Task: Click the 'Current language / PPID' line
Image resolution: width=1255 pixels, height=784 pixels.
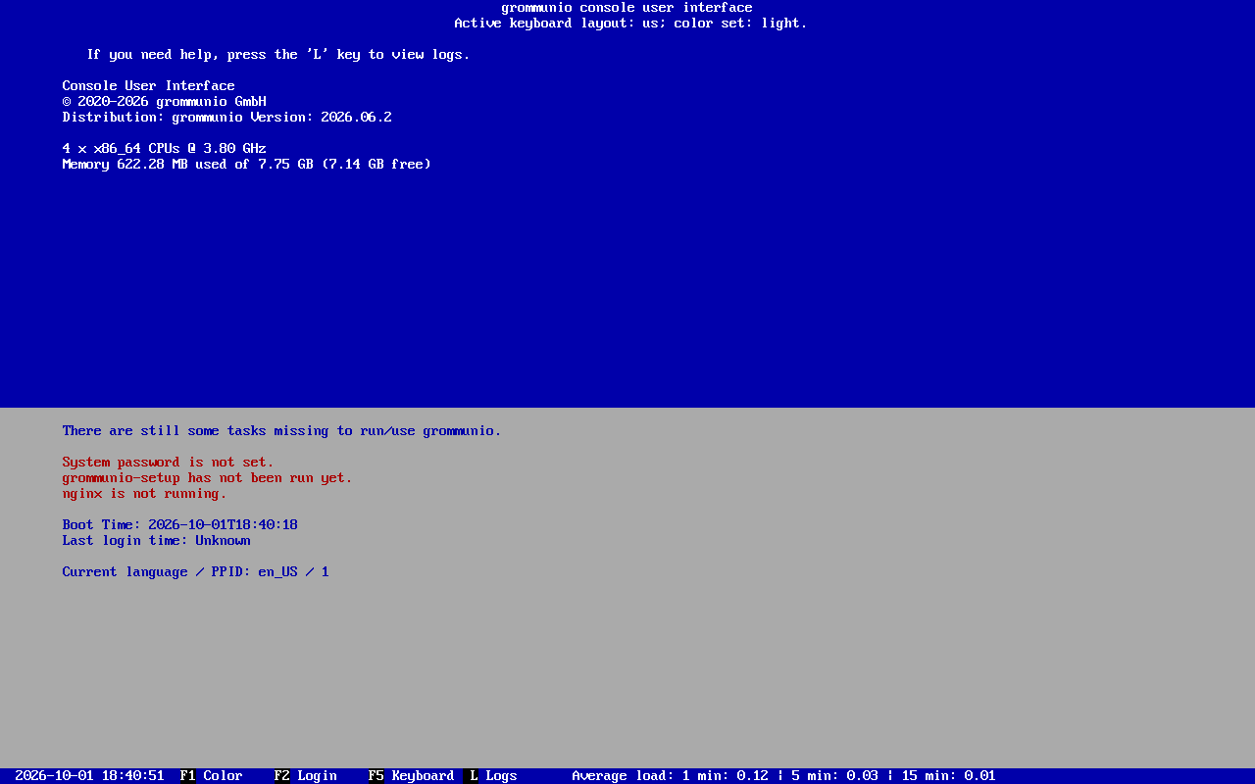Action: (x=196, y=572)
